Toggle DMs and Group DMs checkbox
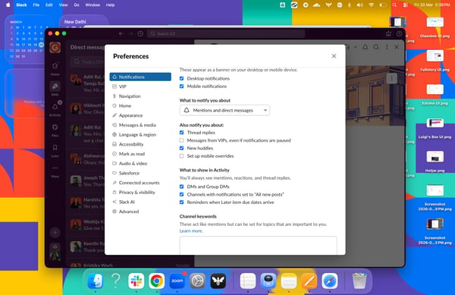This screenshot has height=295, width=455. (182, 187)
